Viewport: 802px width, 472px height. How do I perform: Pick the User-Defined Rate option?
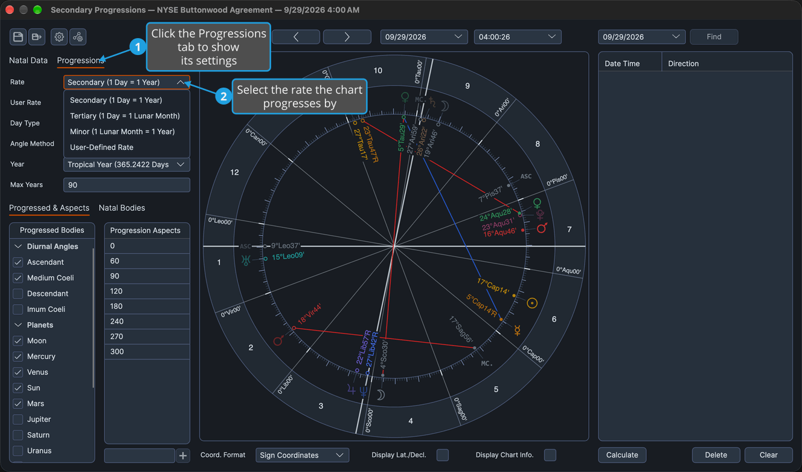[x=101, y=147]
